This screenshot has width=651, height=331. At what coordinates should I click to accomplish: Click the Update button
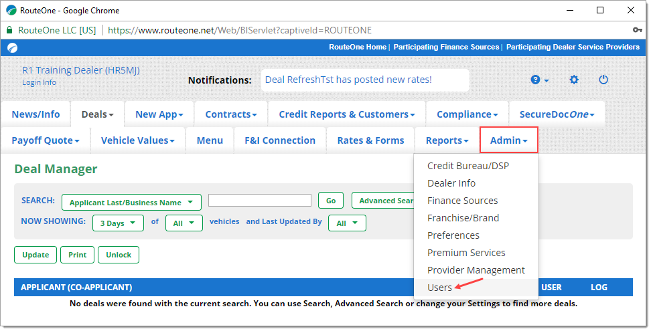click(x=35, y=255)
